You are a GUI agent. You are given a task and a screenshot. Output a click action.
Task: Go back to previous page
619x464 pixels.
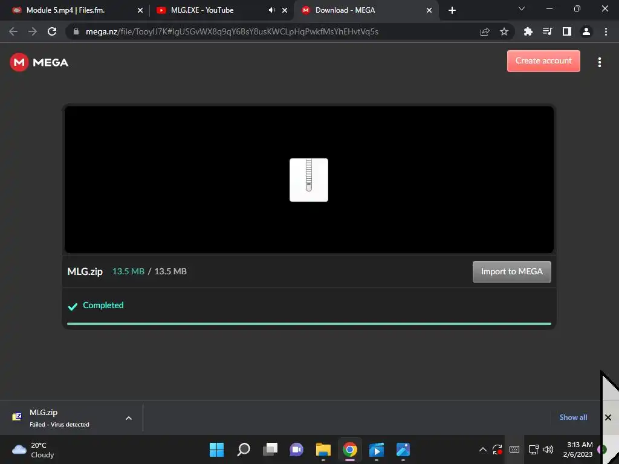point(13,31)
